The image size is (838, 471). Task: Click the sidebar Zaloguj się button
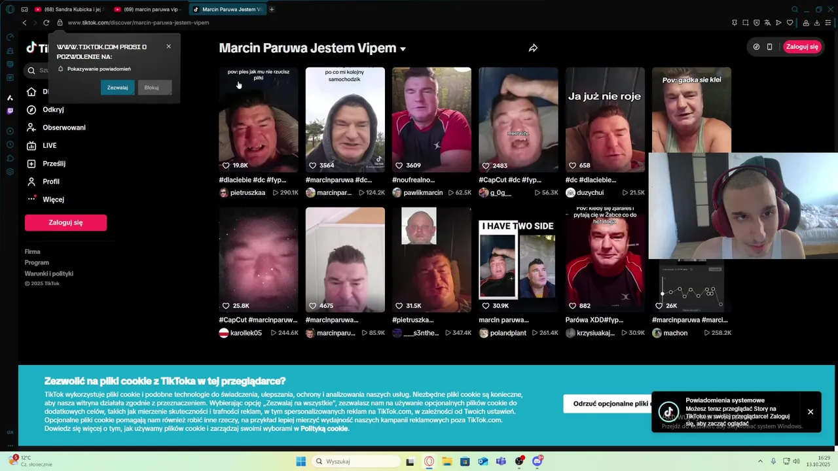(x=65, y=222)
